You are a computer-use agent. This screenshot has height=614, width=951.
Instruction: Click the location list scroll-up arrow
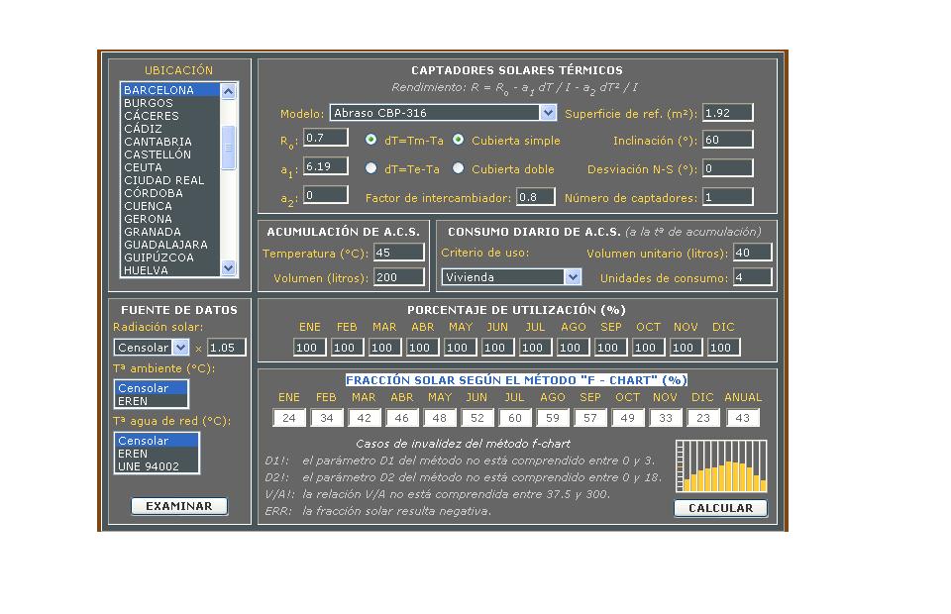click(x=228, y=91)
